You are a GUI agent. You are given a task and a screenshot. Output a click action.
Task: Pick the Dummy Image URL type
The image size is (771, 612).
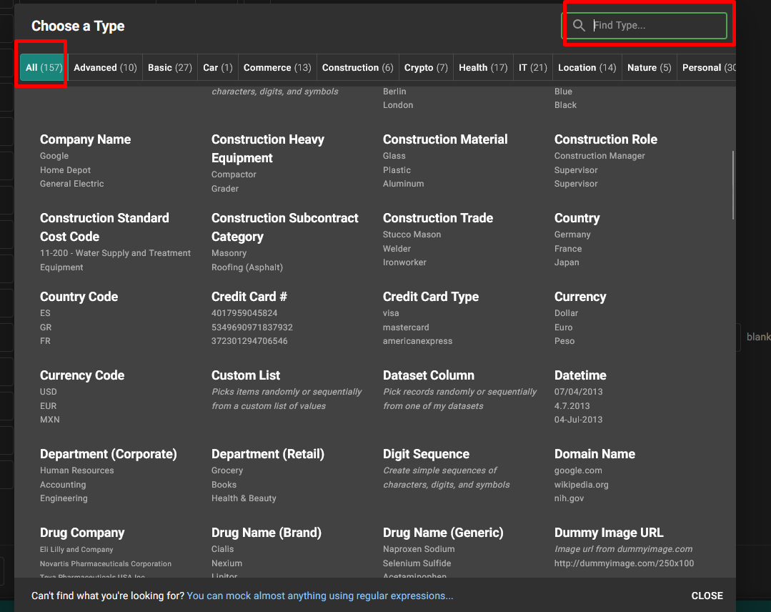tap(609, 533)
